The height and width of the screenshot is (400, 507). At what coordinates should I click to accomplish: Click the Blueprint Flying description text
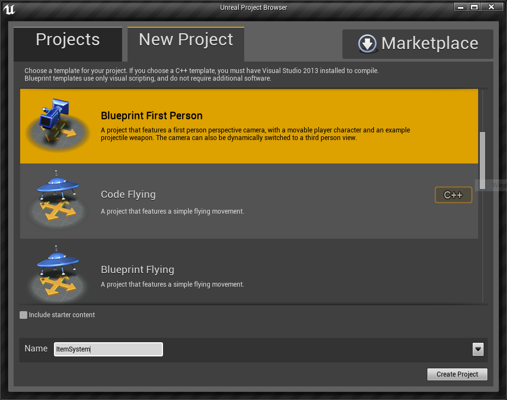(172, 284)
